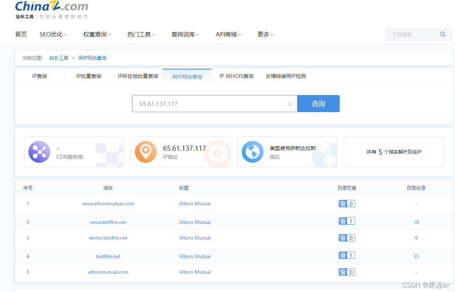455x292 pixels.
Task: Click Baidu index count 18
Action: coord(416,222)
